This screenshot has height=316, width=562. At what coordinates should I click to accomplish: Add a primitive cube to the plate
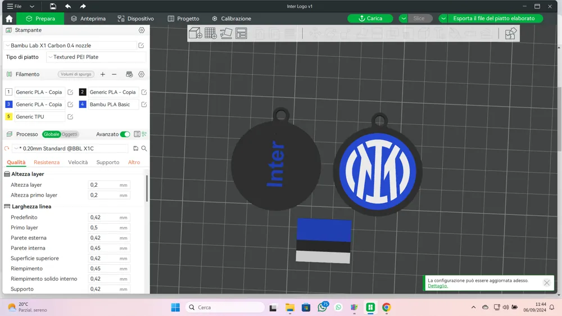tap(196, 33)
